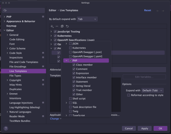Screen dimensions: 171x134
Task: Open File and Code Templates settings
Action: [24, 62]
